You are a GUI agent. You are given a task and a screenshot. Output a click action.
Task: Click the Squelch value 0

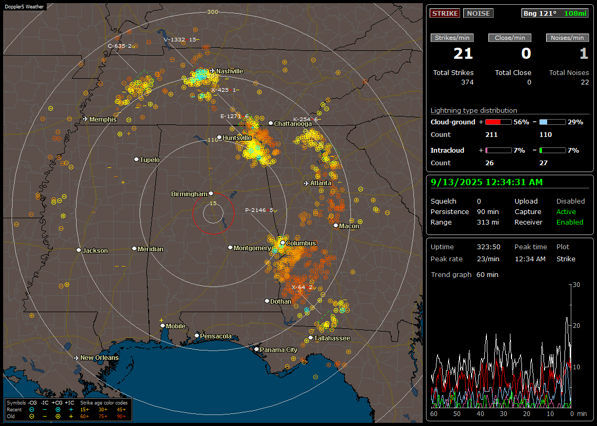pyautogui.click(x=479, y=201)
